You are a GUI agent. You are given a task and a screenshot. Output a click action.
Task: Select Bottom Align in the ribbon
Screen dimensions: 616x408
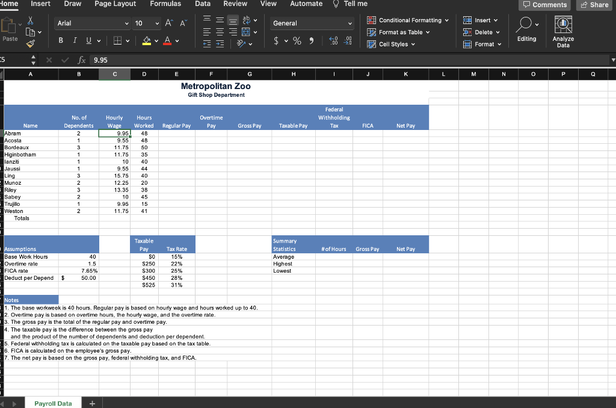pos(233,20)
